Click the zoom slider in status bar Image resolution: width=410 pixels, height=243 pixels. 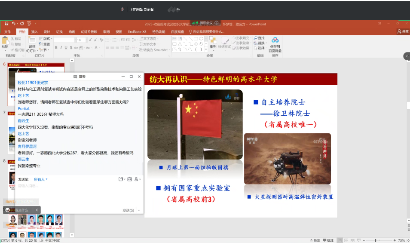click(x=376, y=240)
